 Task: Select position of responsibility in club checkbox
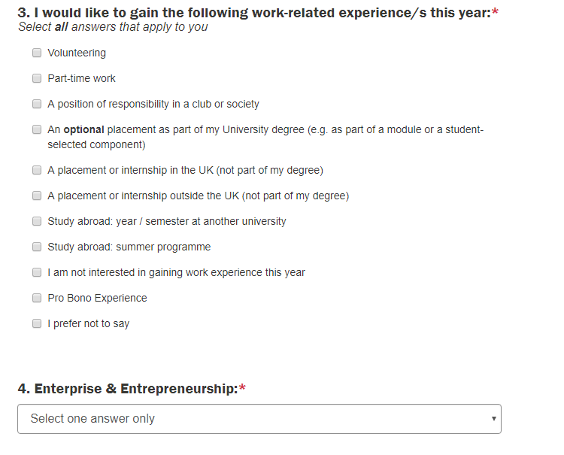tap(37, 104)
